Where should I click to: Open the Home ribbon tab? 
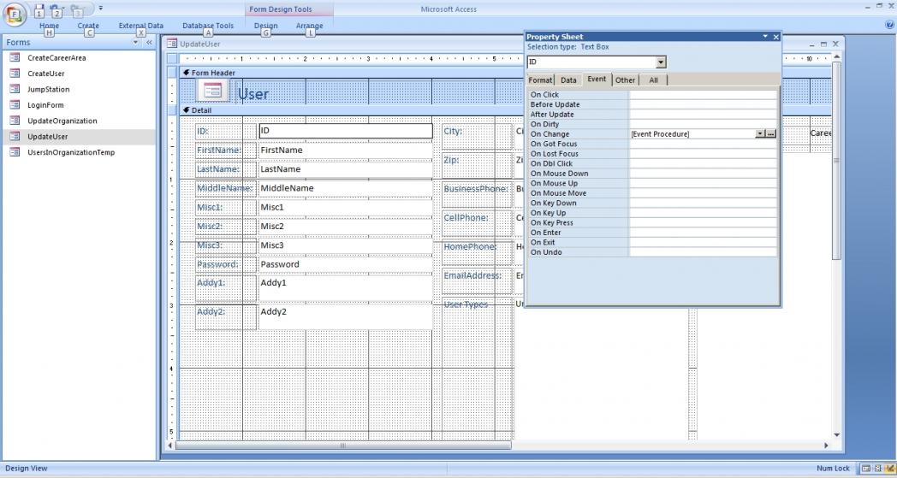(49, 26)
